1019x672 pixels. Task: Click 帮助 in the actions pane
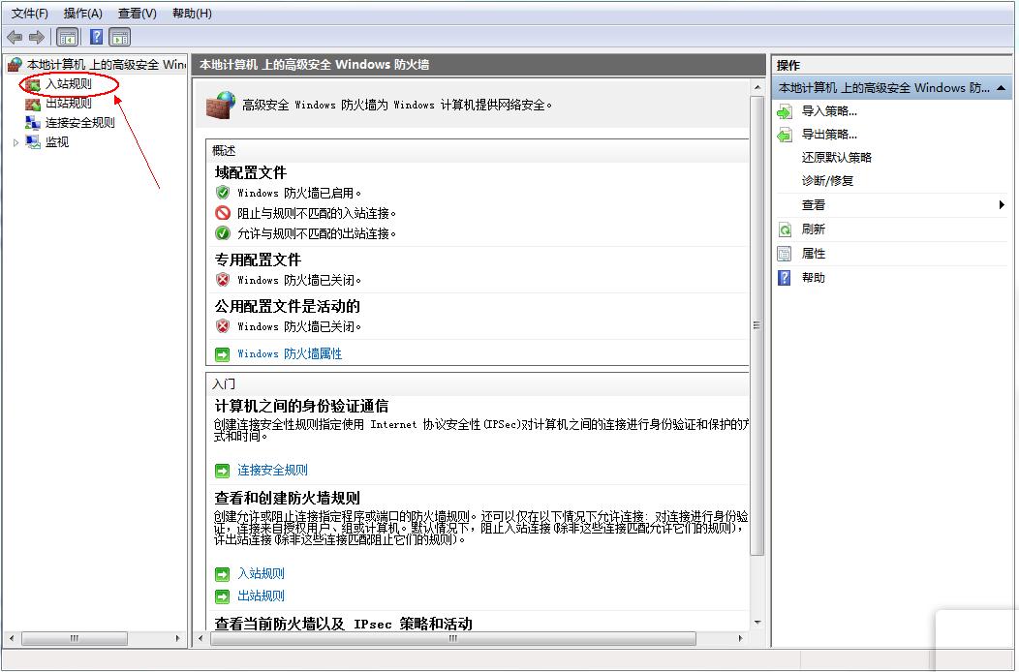pyautogui.click(x=813, y=278)
